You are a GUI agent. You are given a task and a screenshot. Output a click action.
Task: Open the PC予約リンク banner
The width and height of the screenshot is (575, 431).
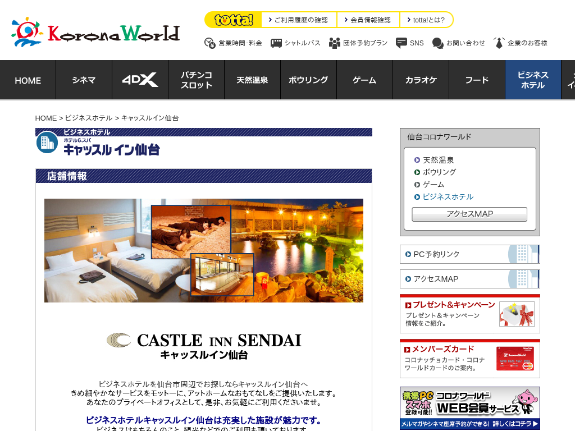(x=470, y=254)
